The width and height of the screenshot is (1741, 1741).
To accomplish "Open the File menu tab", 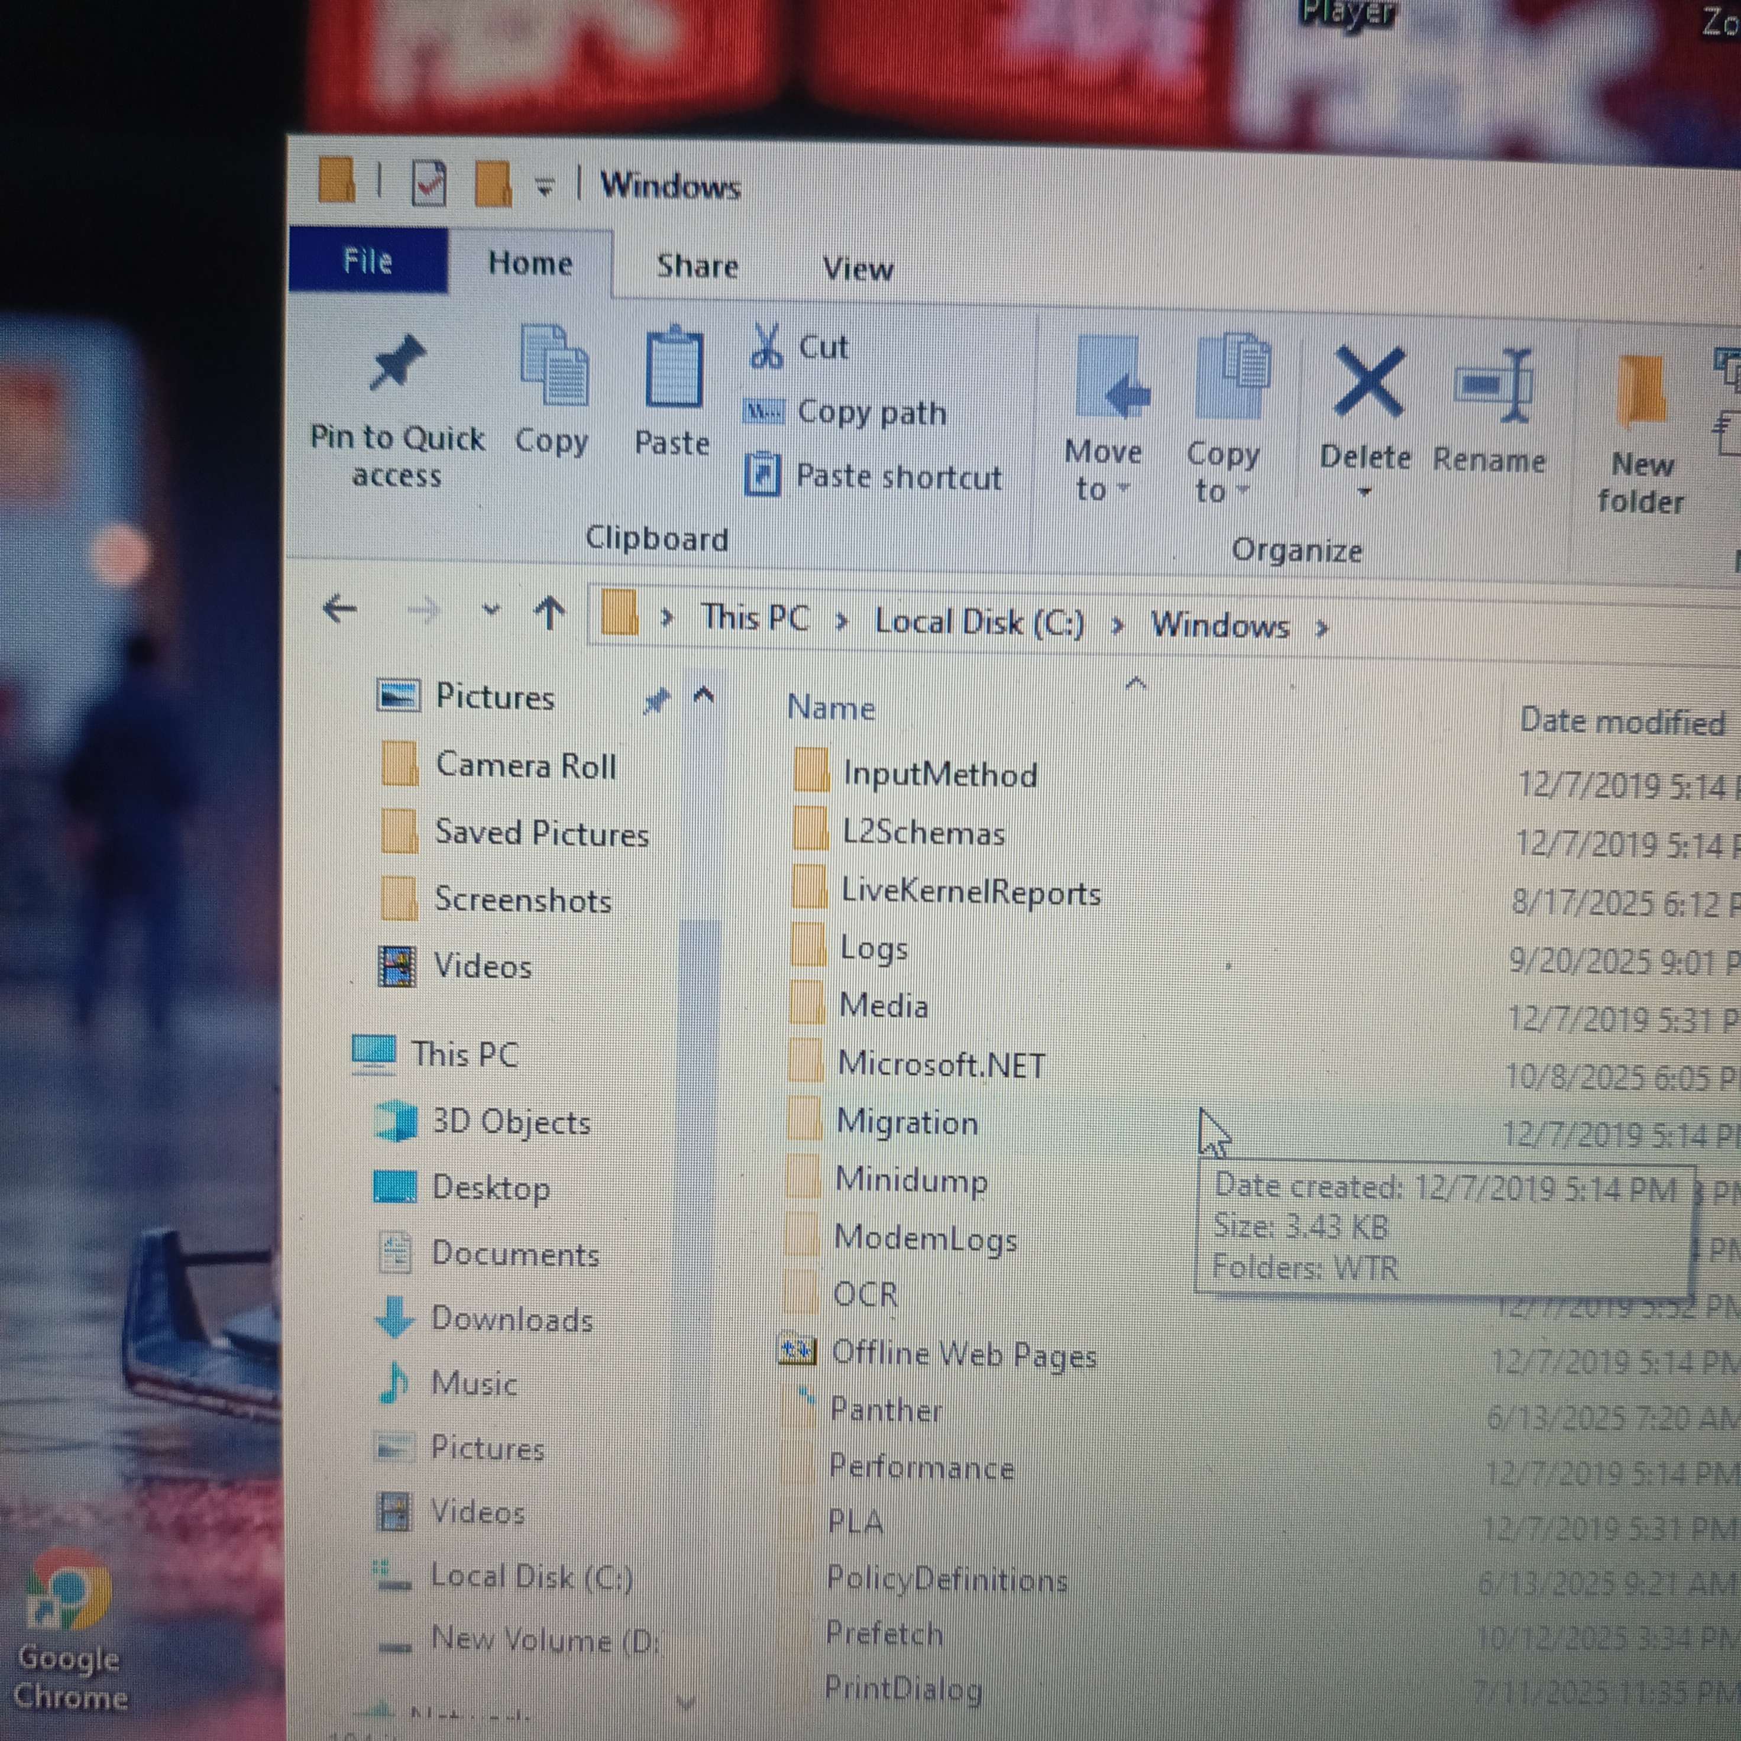I will [x=368, y=261].
